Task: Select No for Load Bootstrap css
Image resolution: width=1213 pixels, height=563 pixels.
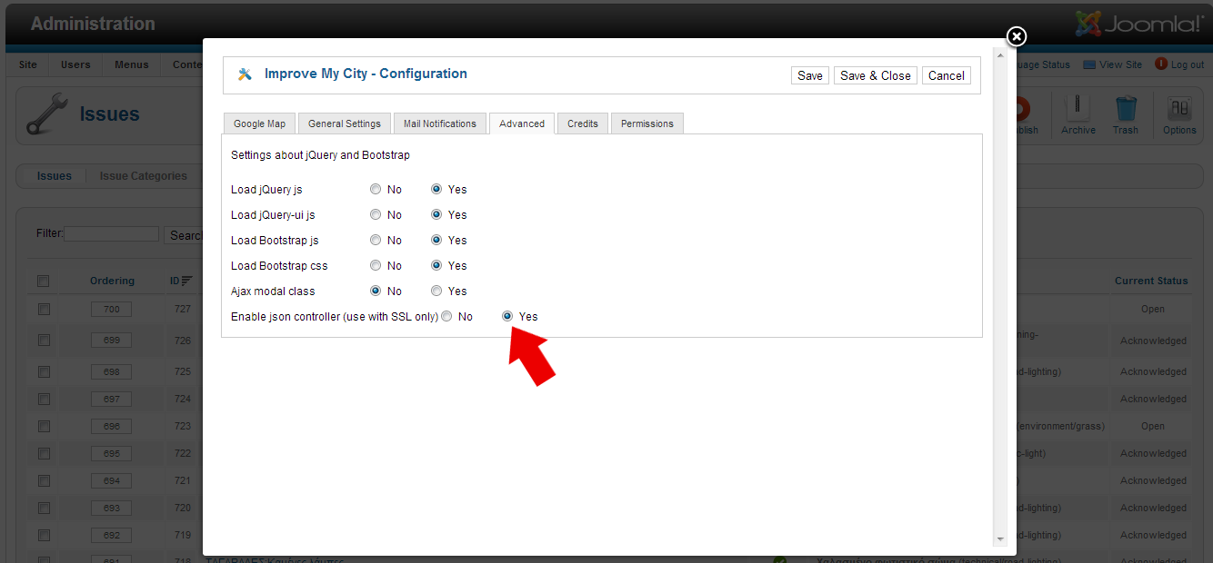Action: coord(376,266)
